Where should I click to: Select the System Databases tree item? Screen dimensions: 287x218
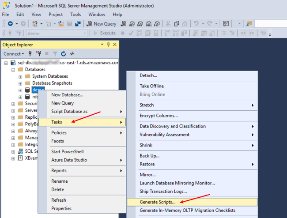pos(50,76)
